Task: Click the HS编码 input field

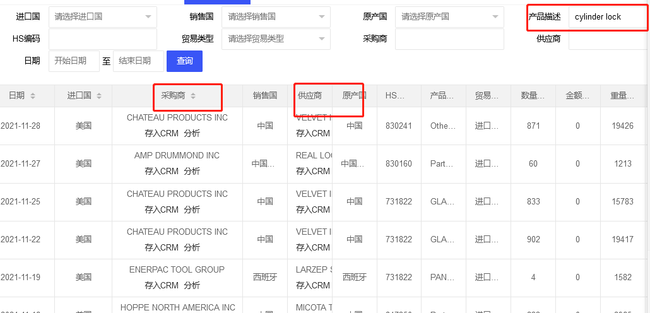Action: pyautogui.click(x=103, y=39)
